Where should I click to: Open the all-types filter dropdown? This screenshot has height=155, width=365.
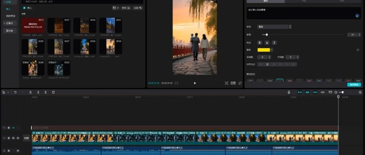coord(138,8)
